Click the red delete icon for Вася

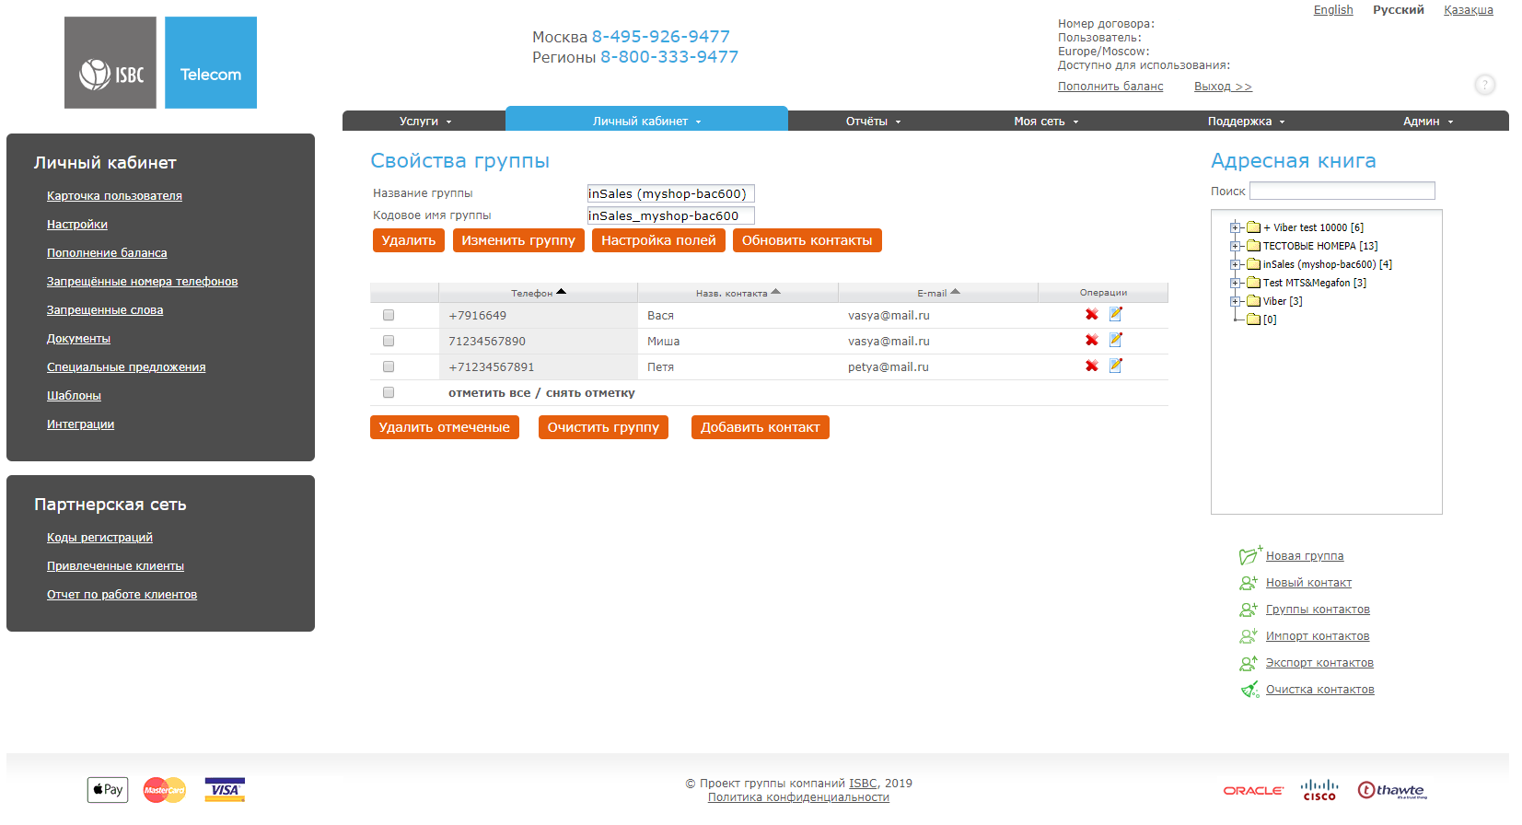tap(1091, 315)
